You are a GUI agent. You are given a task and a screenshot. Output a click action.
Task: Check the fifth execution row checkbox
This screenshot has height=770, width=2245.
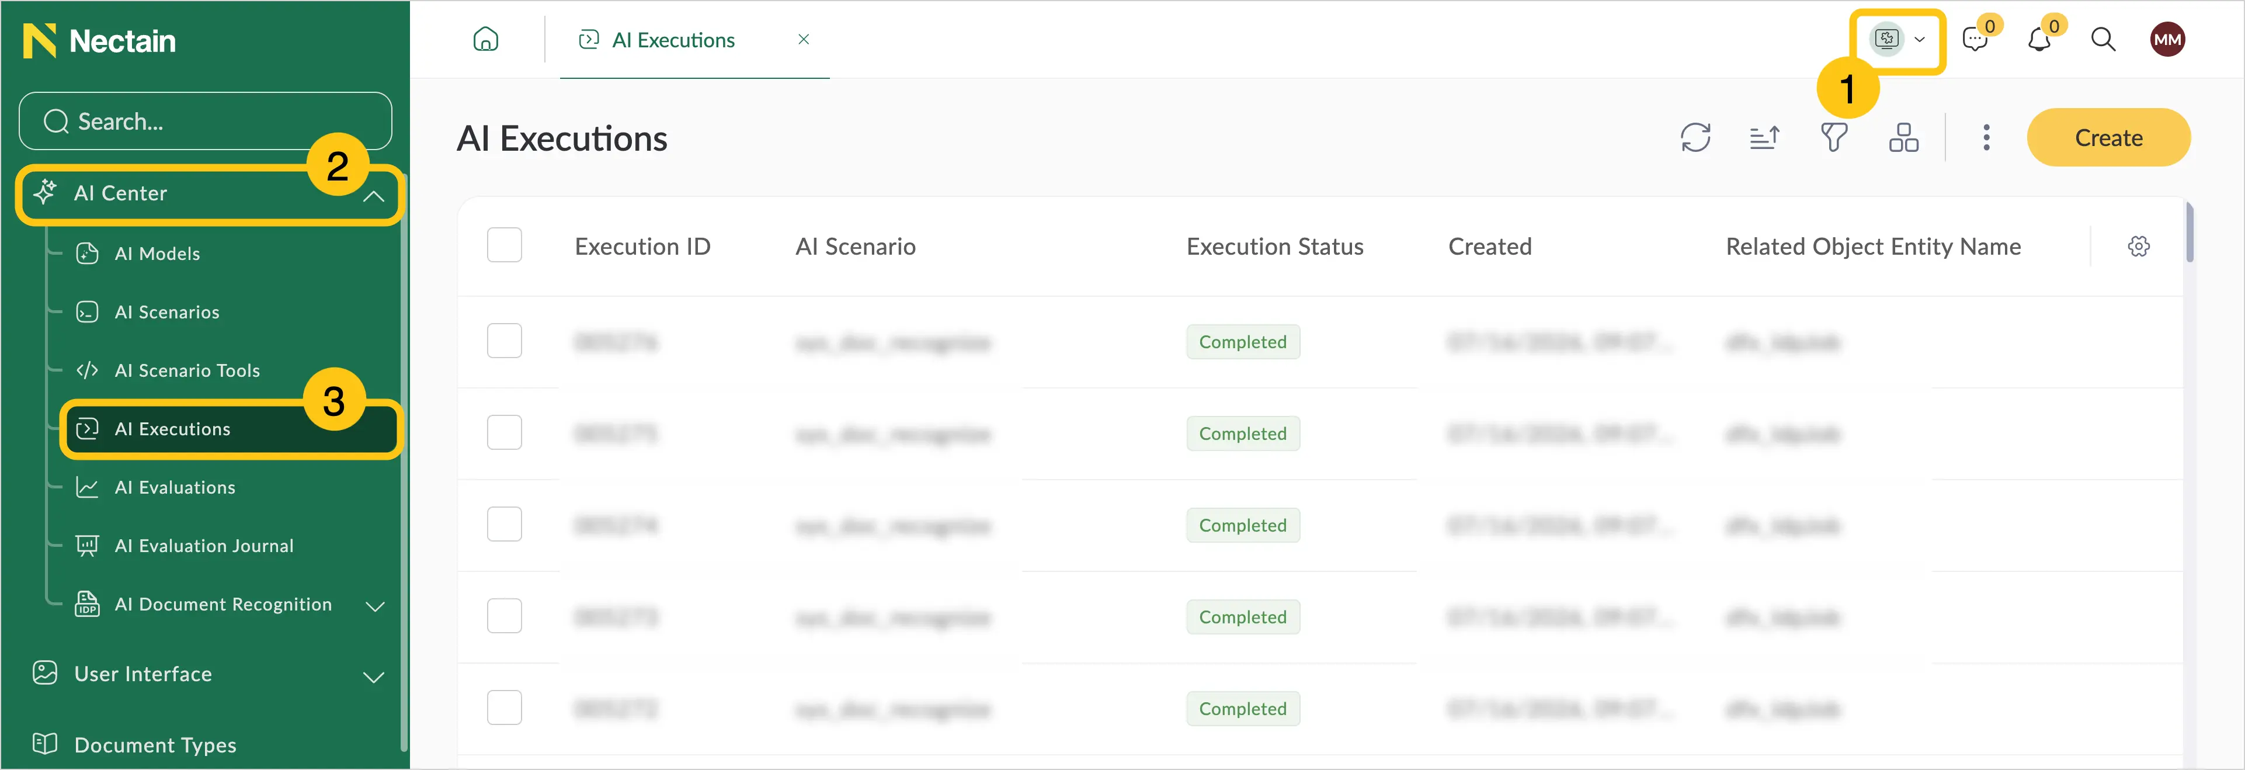tap(505, 708)
